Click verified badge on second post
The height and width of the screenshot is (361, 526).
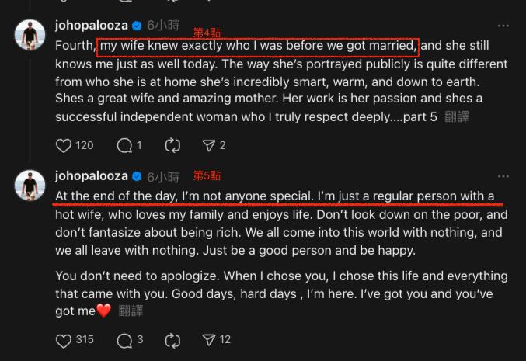click(x=137, y=176)
